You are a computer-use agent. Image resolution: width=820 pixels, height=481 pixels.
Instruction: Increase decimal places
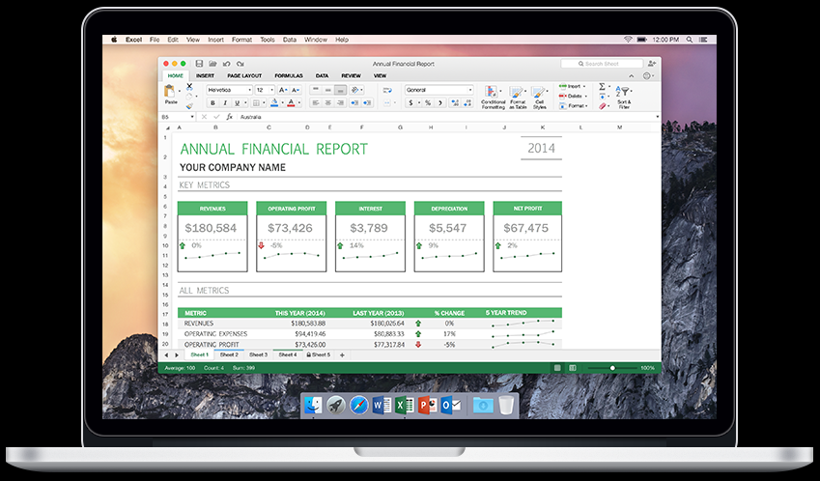click(454, 103)
